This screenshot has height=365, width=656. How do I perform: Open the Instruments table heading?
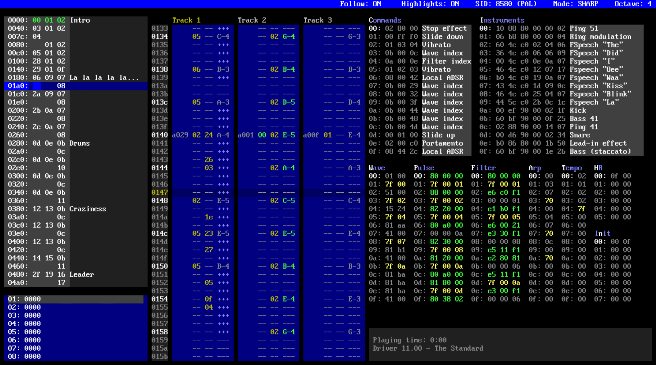[x=502, y=20]
